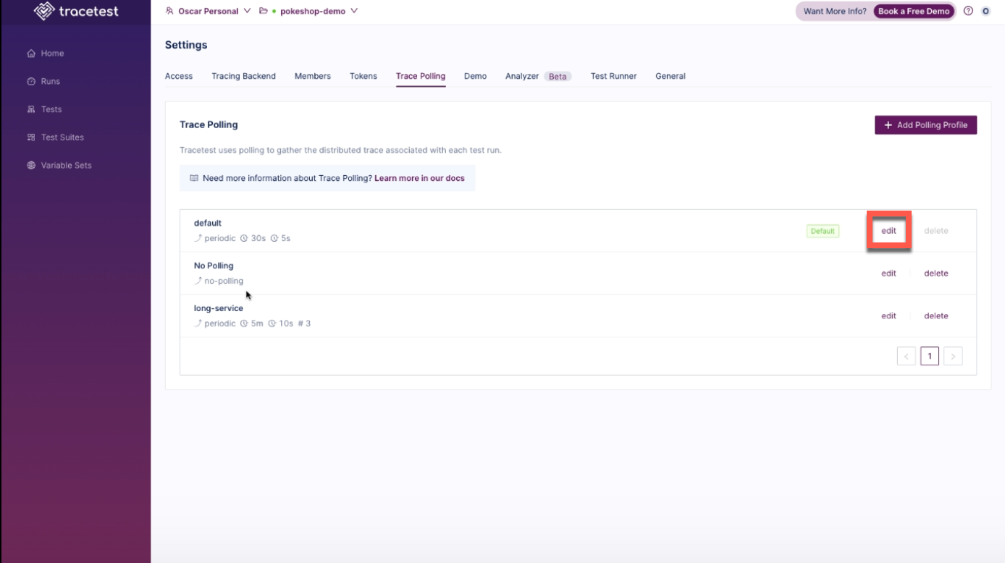The width and height of the screenshot is (1005, 563).
Task: Click the 30s timeout value
Action: (x=258, y=238)
